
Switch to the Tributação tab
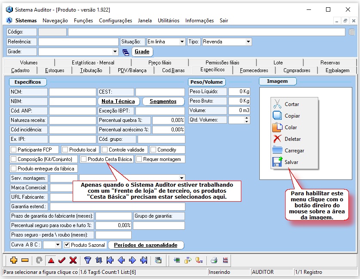[91, 70]
